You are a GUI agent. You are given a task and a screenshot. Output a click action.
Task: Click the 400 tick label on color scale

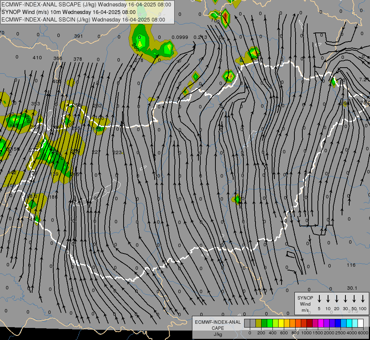pyautogui.click(x=272, y=333)
